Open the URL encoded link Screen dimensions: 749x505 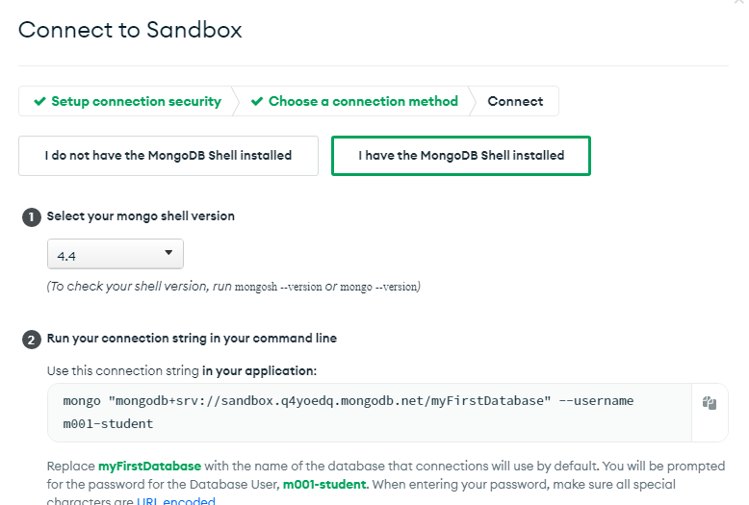(175, 501)
